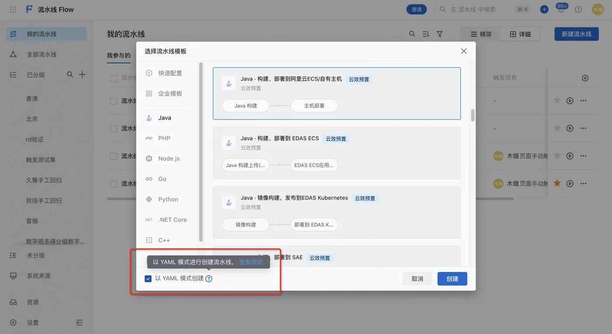The image size is (612, 334).
Task: Open the sort icon in toolbar
Action: tap(426, 34)
